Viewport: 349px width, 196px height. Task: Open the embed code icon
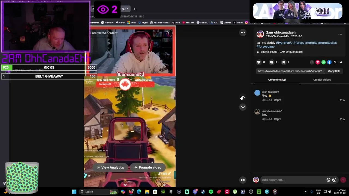coord(312,62)
